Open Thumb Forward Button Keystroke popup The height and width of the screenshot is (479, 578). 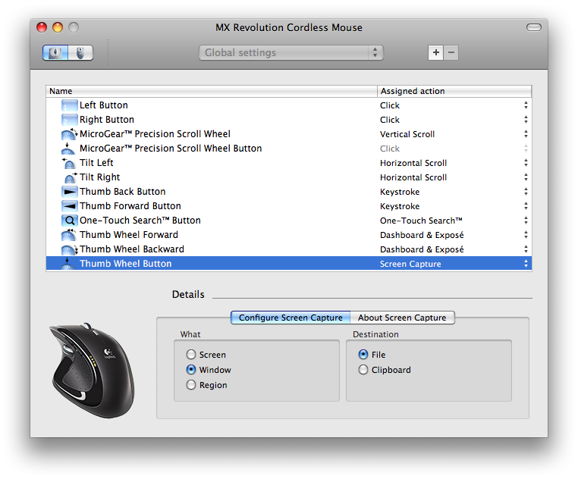pos(526,206)
